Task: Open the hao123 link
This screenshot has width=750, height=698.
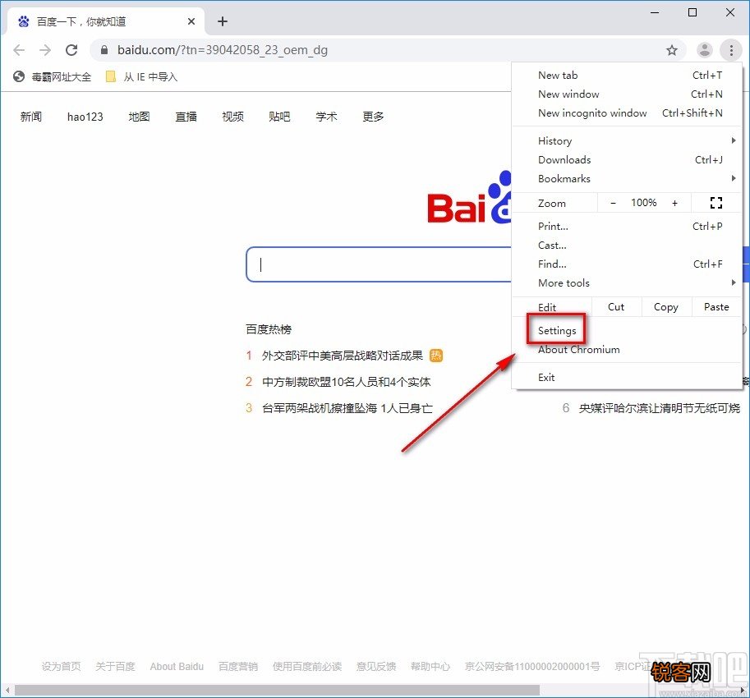Action: (x=85, y=117)
